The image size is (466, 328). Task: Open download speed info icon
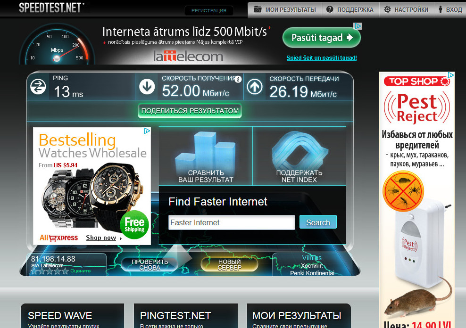[238, 79]
